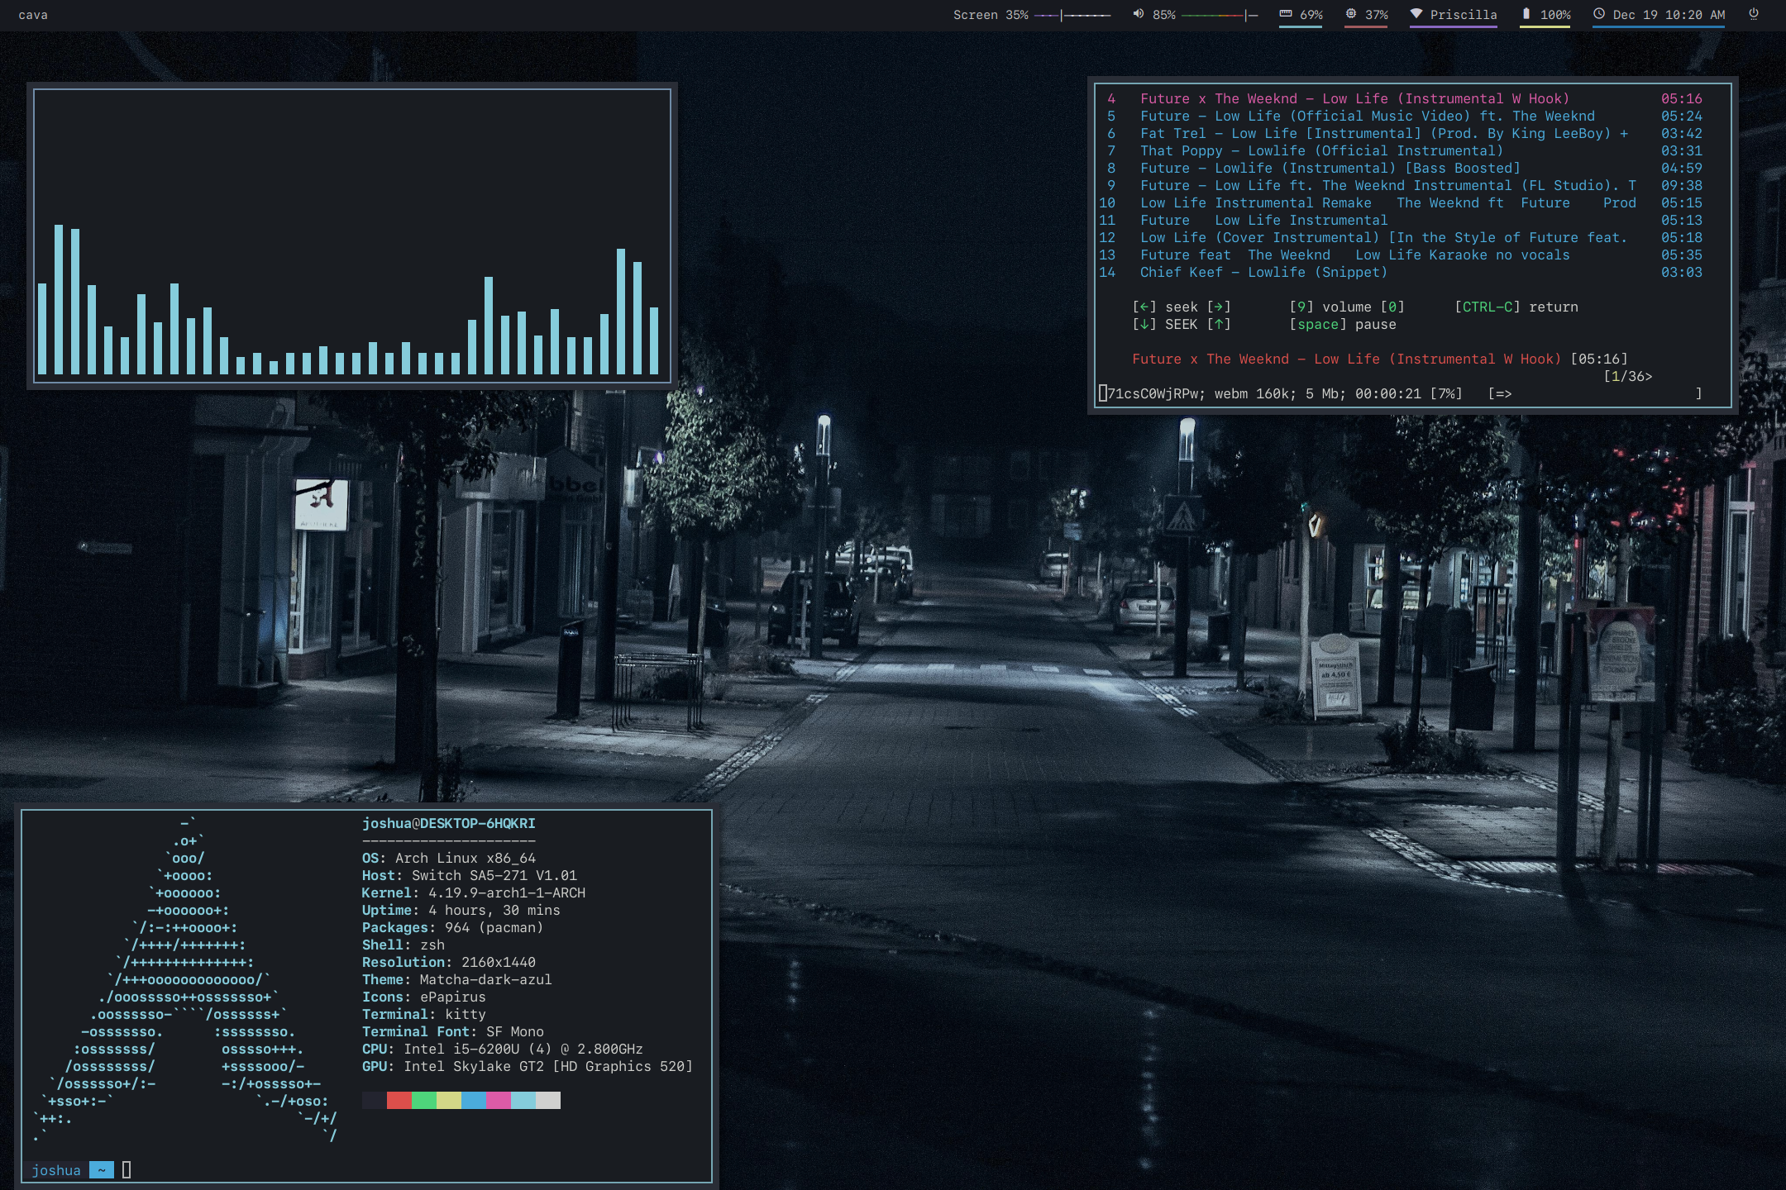Click the joshua@DESKTOP-6HQKRI header
This screenshot has height=1190, width=1786.
(x=449, y=824)
